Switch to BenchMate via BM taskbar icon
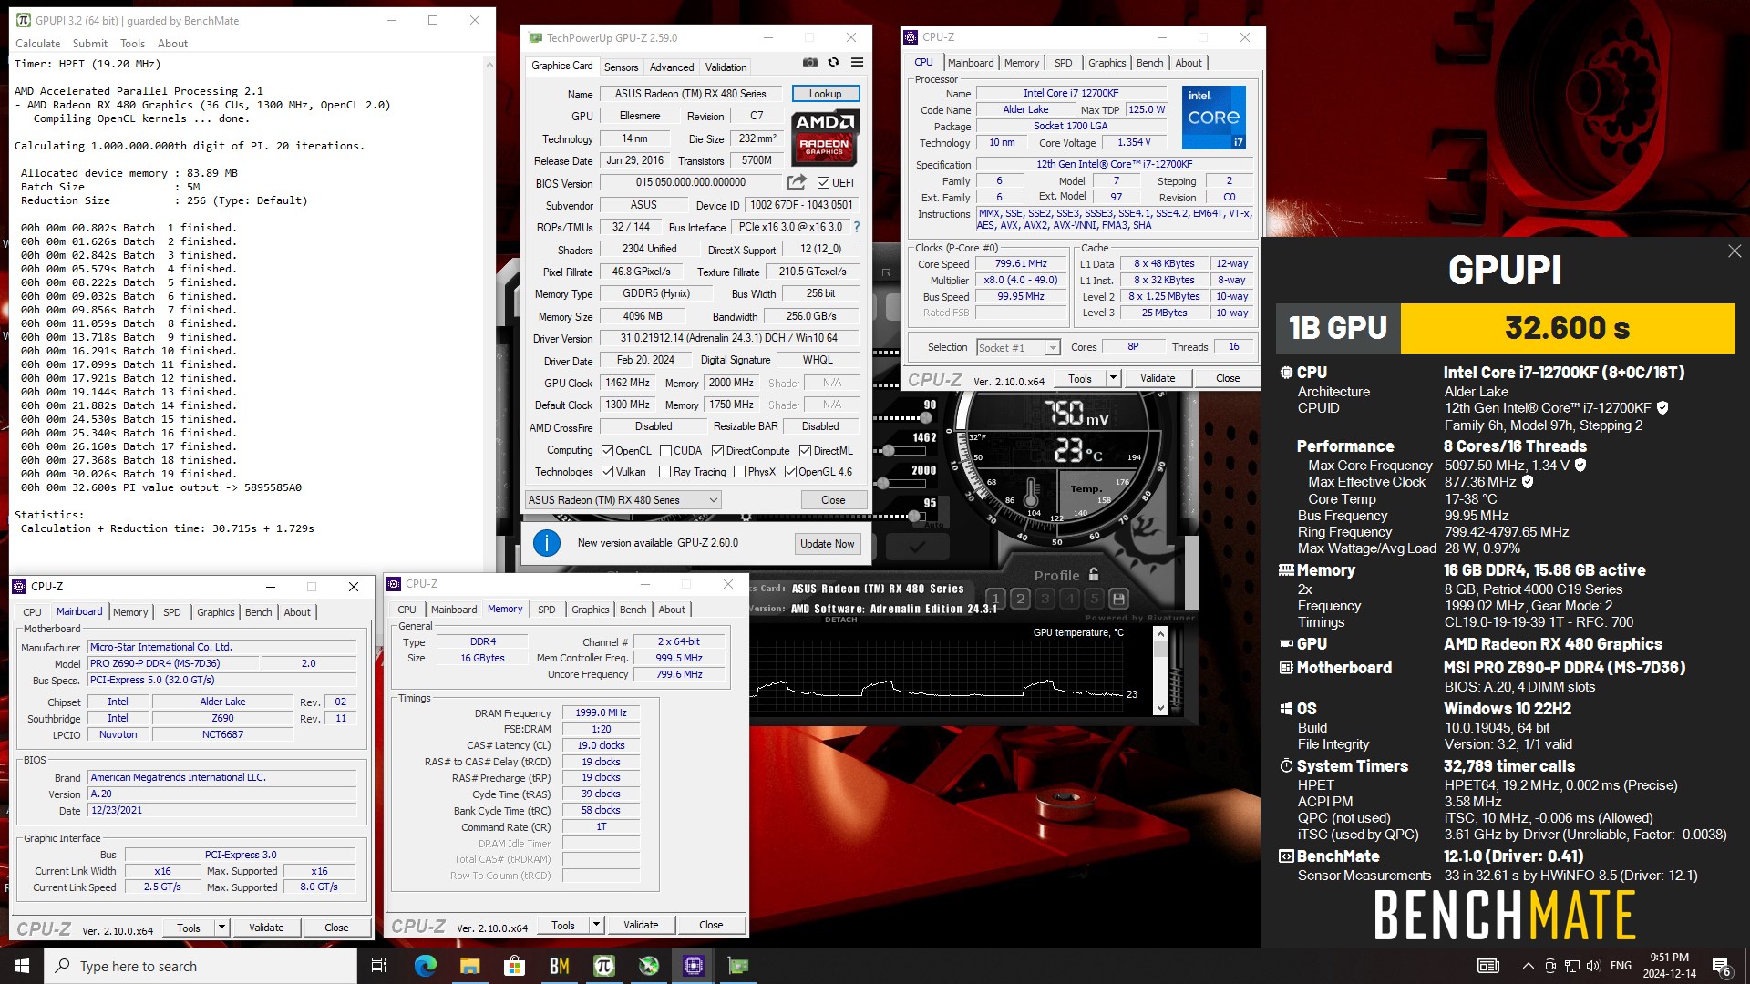This screenshot has height=984, width=1750. coord(559,966)
